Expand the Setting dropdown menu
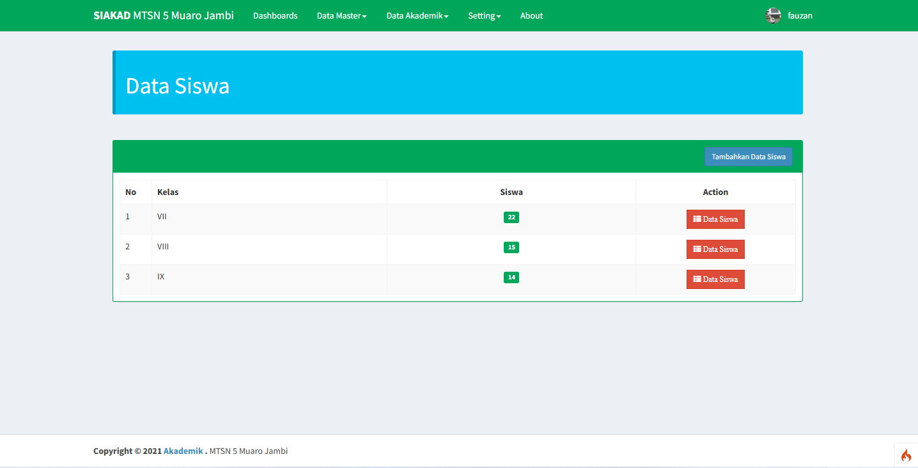This screenshot has height=468, width=918. point(484,16)
